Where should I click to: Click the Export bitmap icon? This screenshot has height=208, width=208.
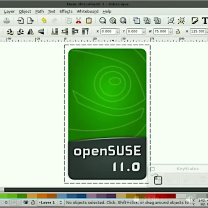click(x=30, y=21)
